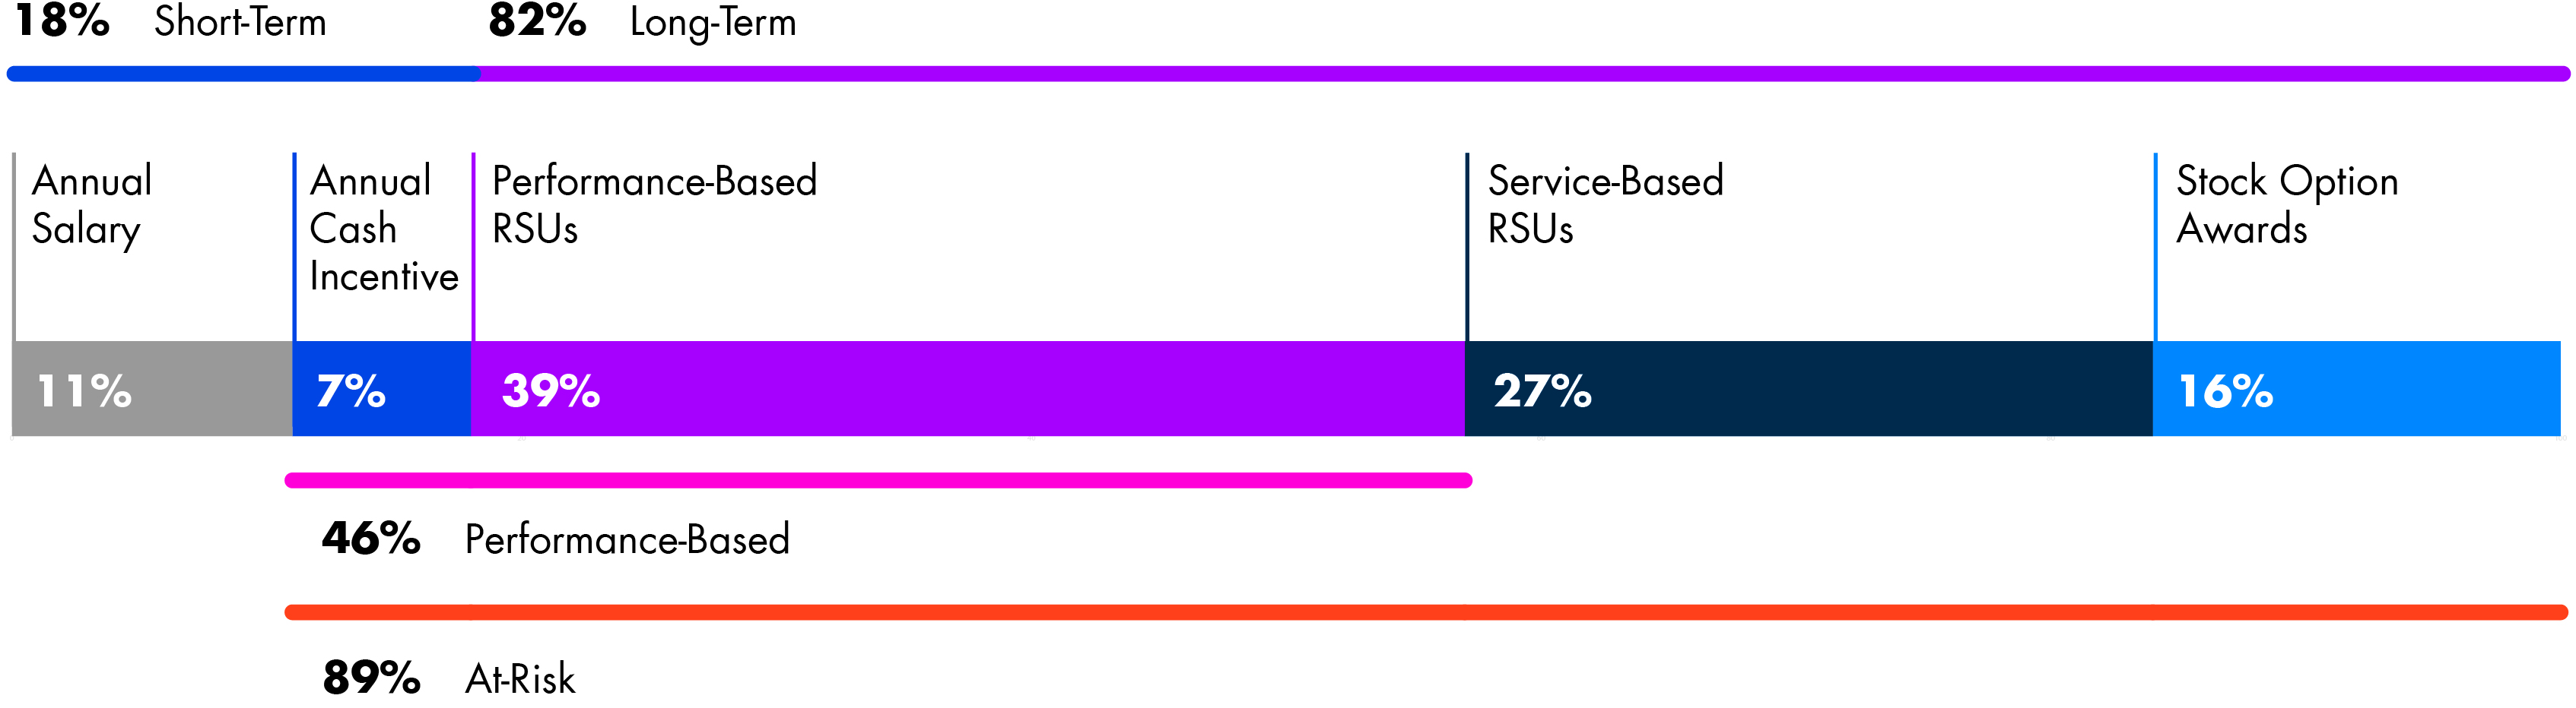The width and height of the screenshot is (2576, 708).
Task: Click the "Performance-Based RSUs" label
Action: tap(654, 204)
